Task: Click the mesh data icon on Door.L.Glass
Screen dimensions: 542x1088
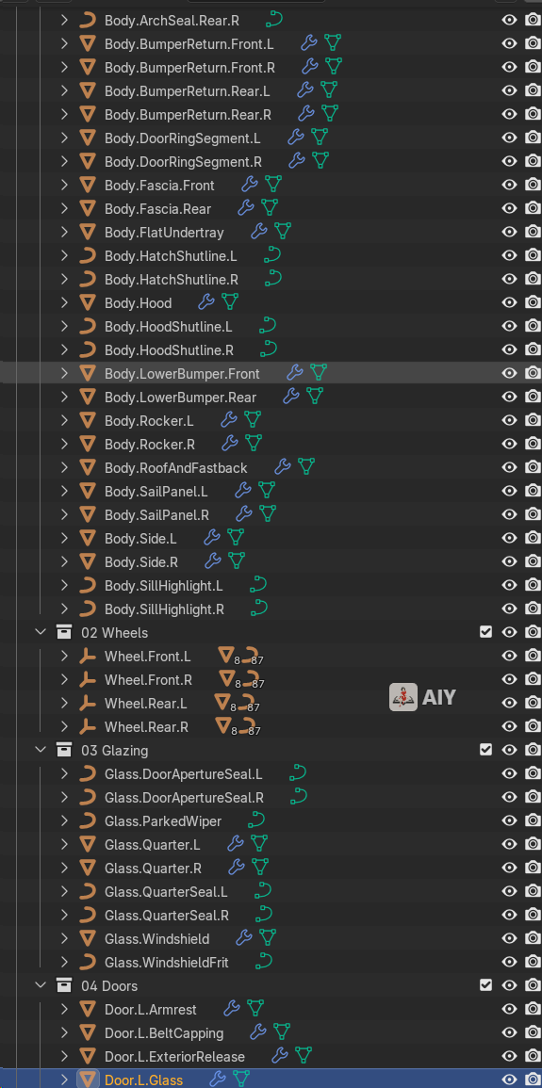Action: pyautogui.click(x=240, y=1079)
